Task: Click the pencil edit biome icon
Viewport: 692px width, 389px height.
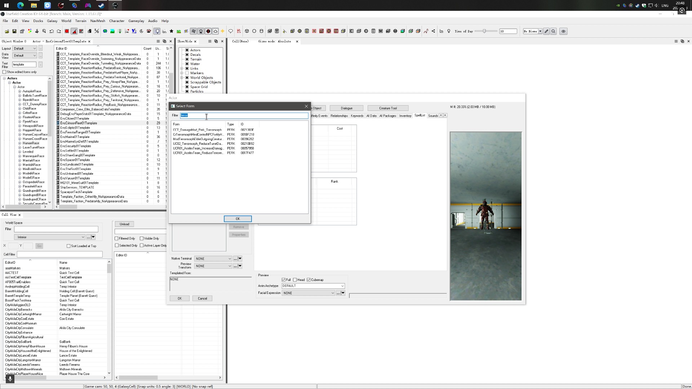Action: [x=546, y=31]
